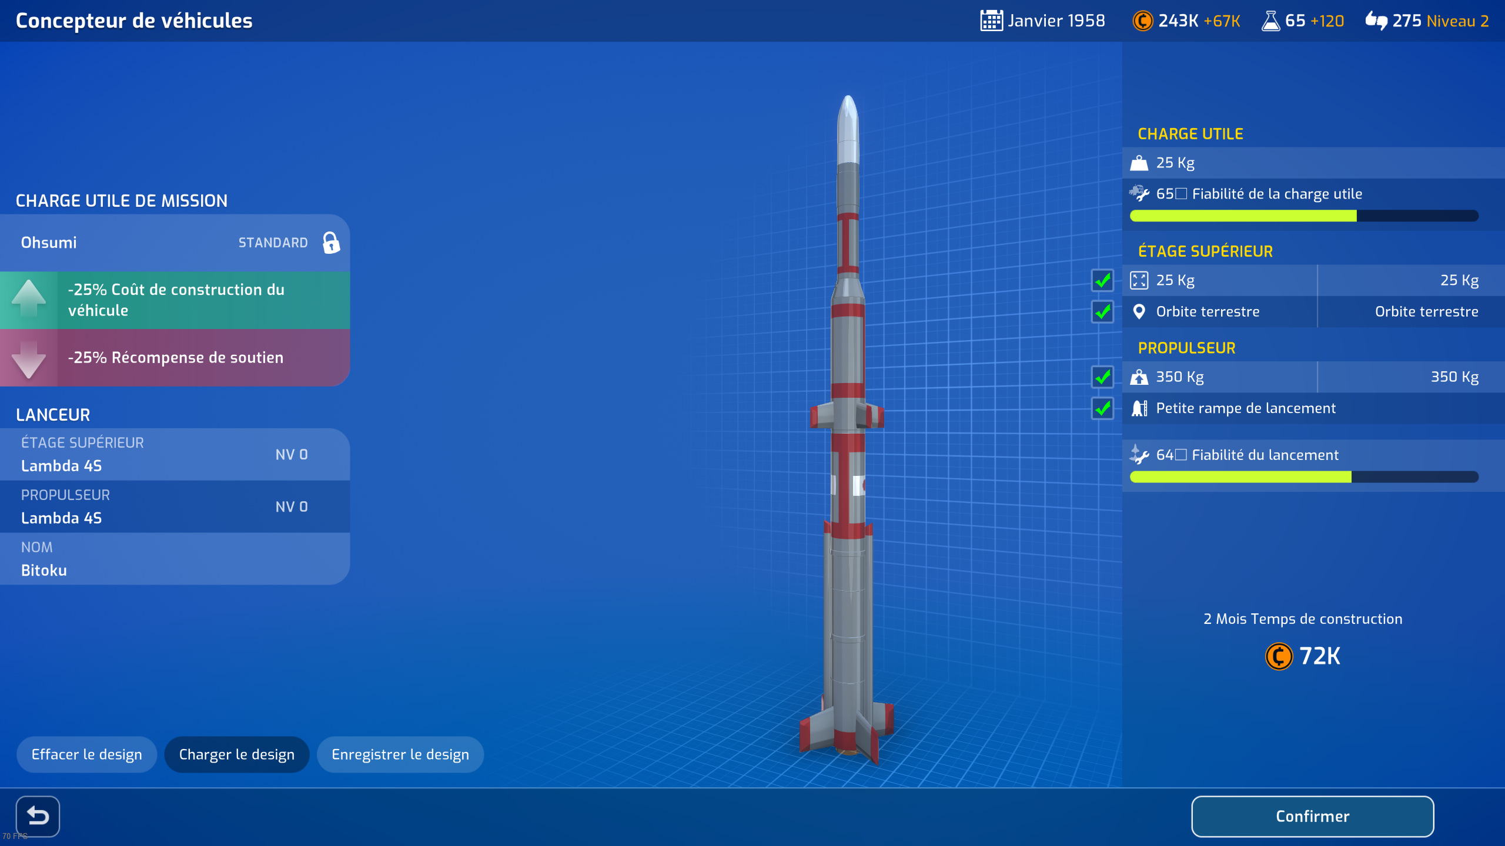Click the Effacer le design button
This screenshot has width=1505, height=846.
[86, 754]
